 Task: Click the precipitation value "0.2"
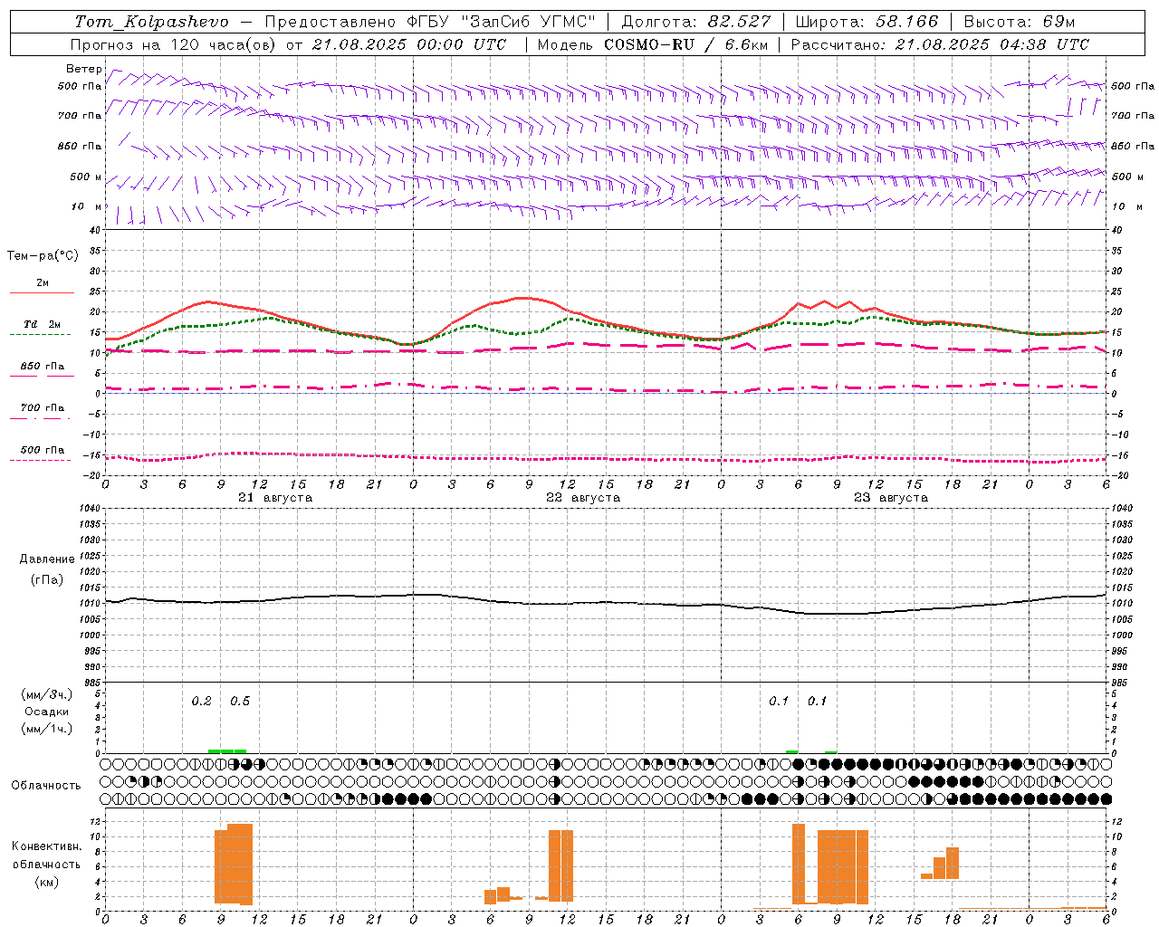click(201, 702)
